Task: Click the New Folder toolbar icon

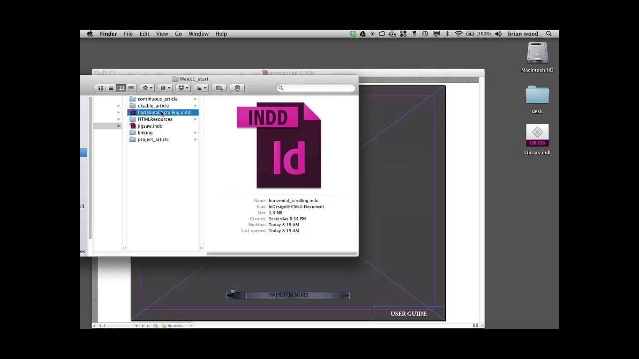Action: 219,88
